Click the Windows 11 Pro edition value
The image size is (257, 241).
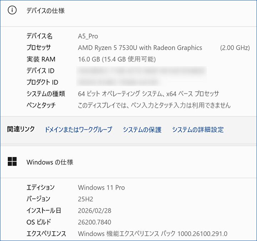(101, 187)
